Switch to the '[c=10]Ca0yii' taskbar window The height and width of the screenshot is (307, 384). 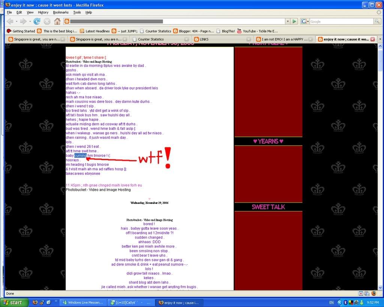pyautogui.click(x=131, y=303)
